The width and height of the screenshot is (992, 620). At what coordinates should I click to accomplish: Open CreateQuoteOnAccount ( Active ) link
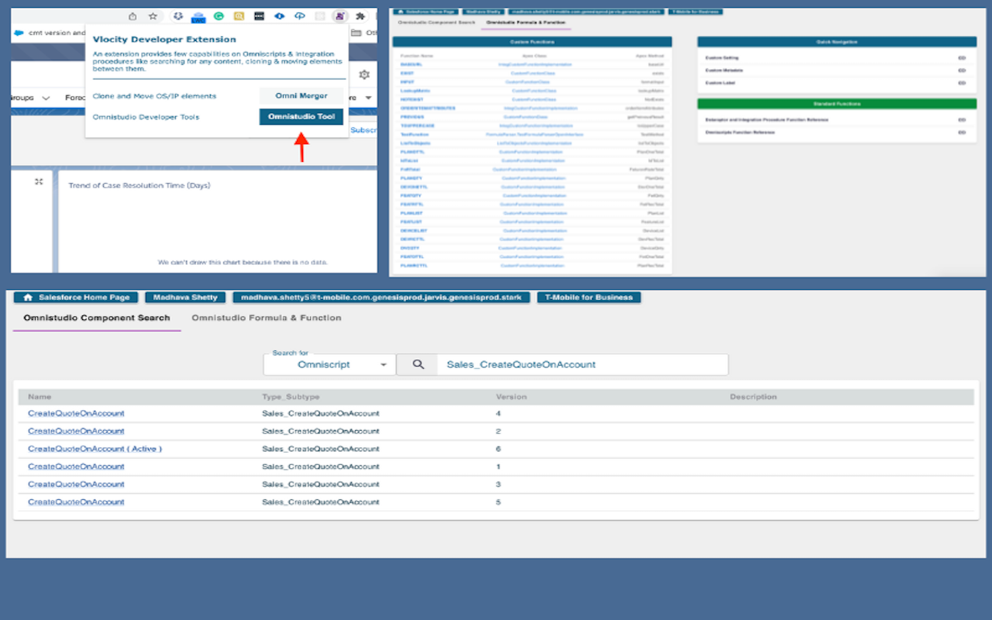point(95,449)
